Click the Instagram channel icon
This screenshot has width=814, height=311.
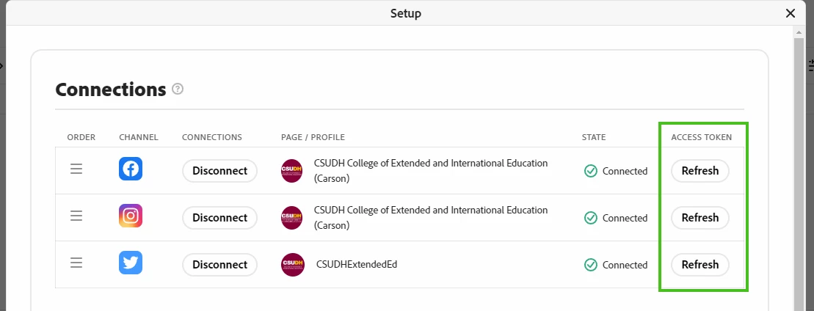(x=131, y=216)
